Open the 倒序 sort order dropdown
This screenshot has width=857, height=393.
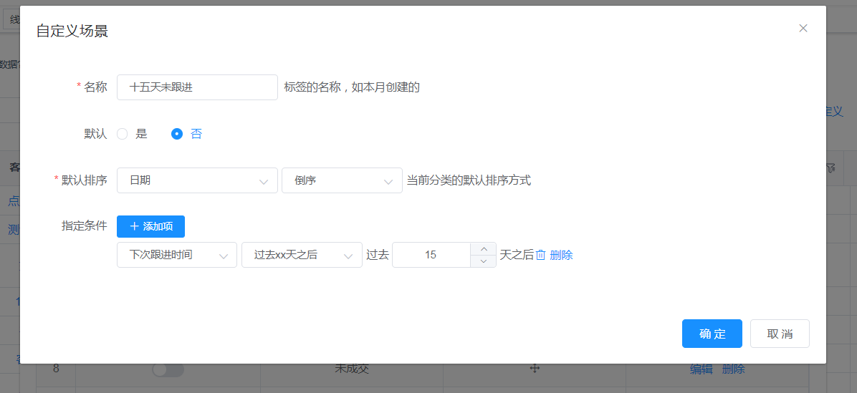342,180
